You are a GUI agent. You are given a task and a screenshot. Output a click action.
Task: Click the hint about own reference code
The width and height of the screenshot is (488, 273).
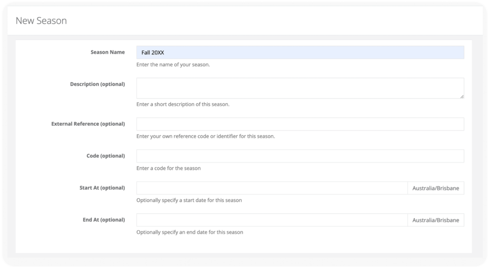click(206, 136)
